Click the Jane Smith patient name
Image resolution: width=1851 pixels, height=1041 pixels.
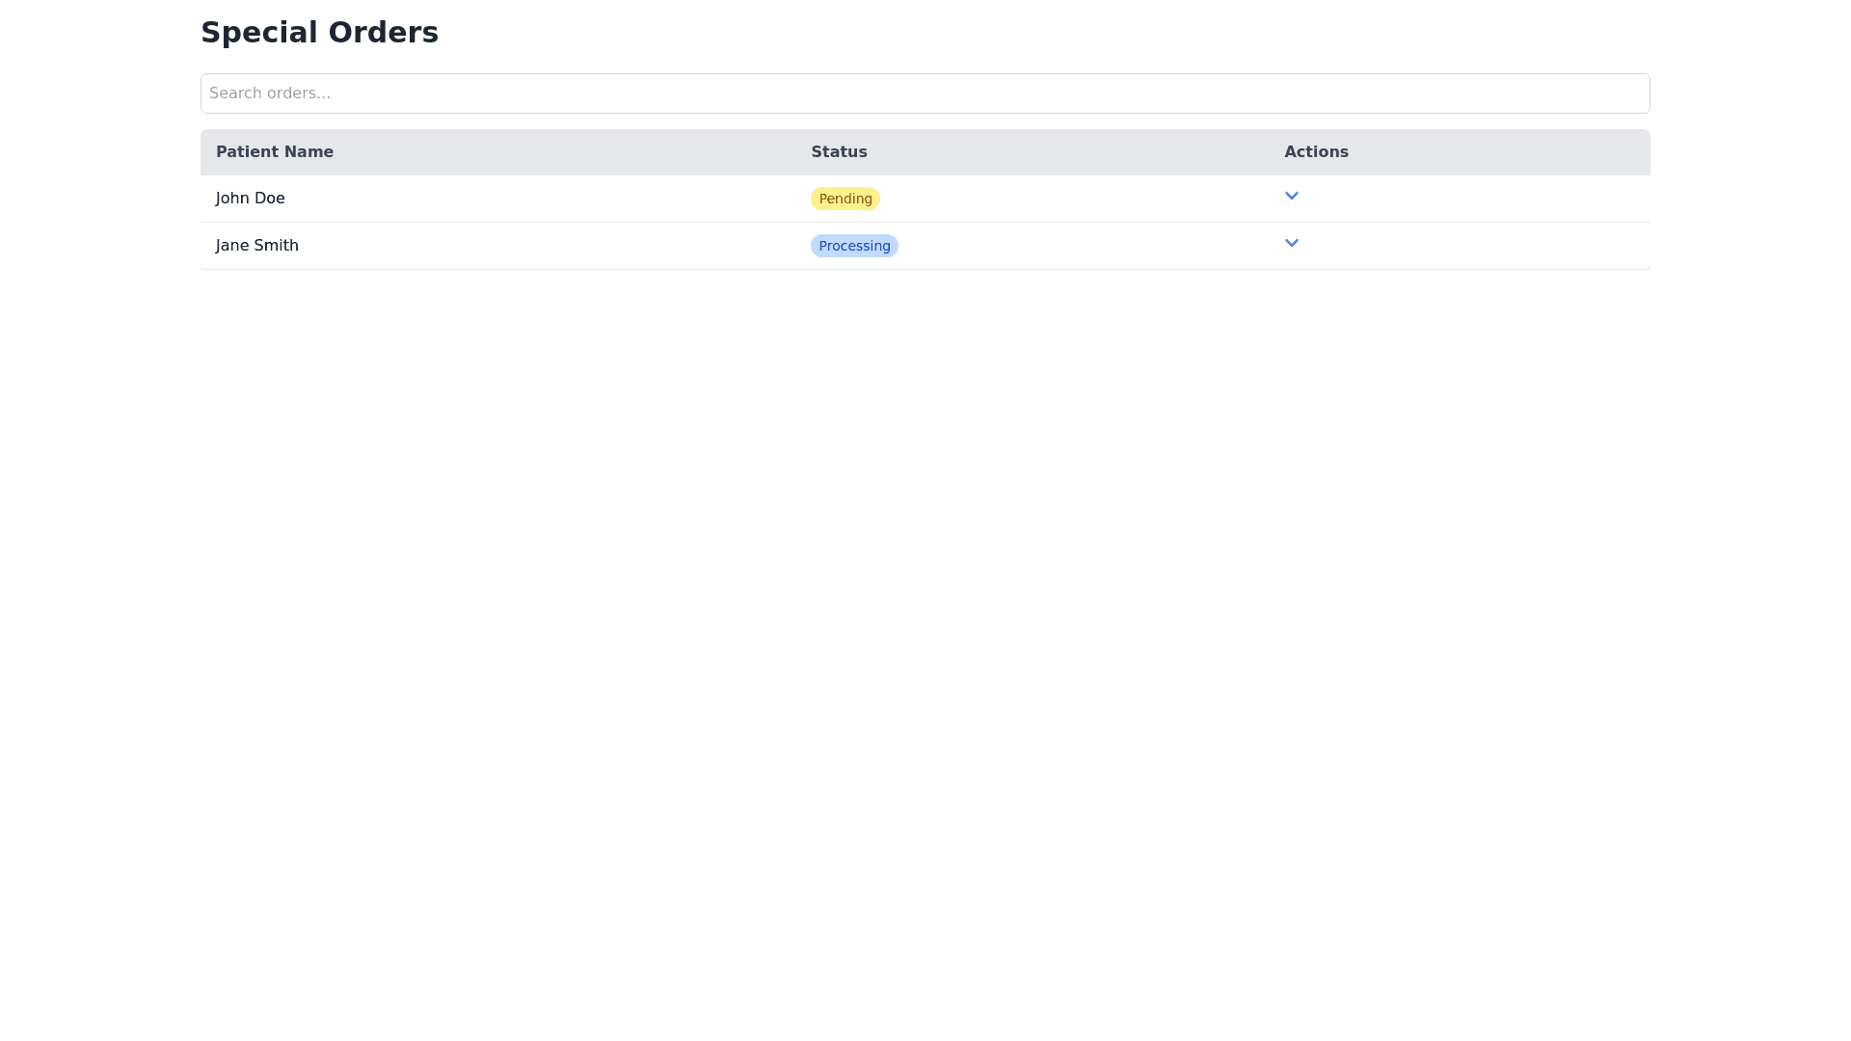click(257, 246)
